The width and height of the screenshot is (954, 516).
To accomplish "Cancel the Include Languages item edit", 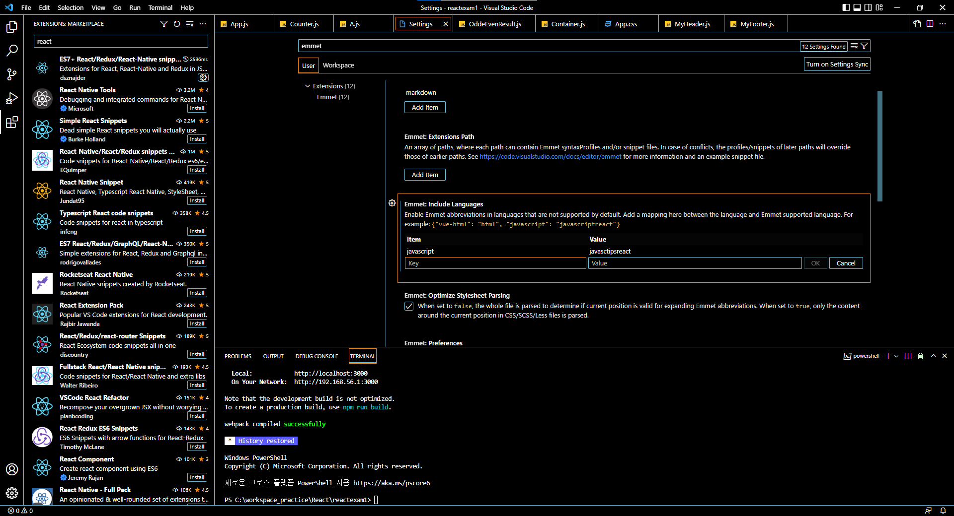I will pyautogui.click(x=846, y=263).
